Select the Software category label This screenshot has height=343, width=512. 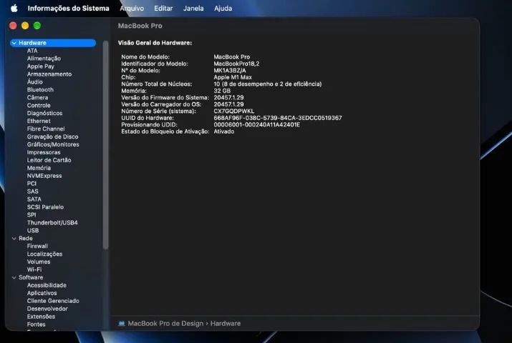[31, 277]
